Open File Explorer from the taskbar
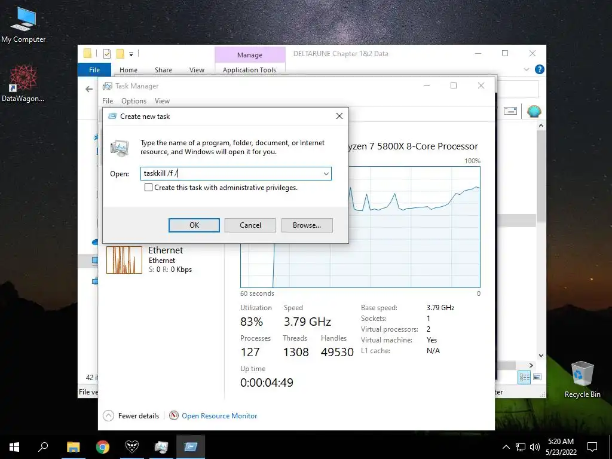The height and width of the screenshot is (459, 612). pyautogui.click(x=73, y=447)
